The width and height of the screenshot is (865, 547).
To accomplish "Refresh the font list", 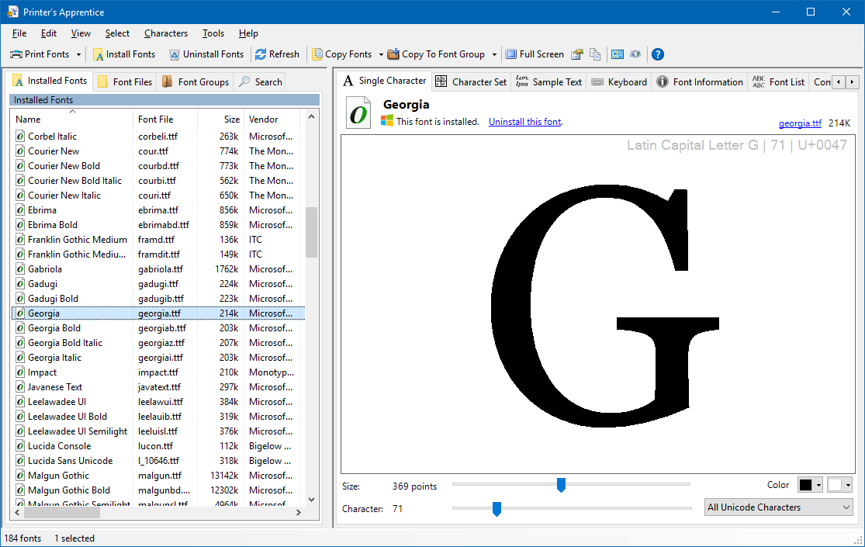I will pos(277,54).
